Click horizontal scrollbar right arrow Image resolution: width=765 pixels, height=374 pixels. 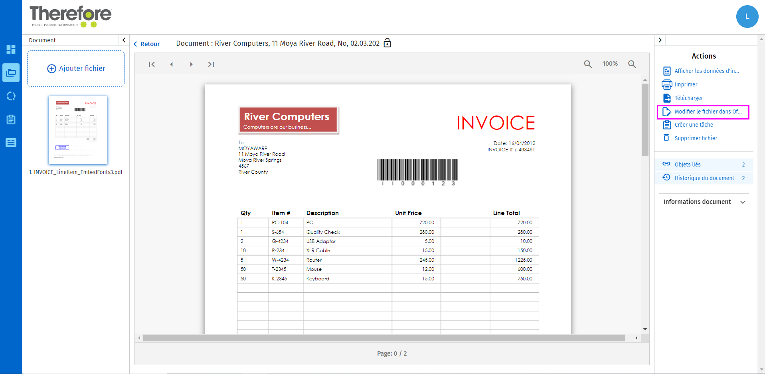point(637,338)
